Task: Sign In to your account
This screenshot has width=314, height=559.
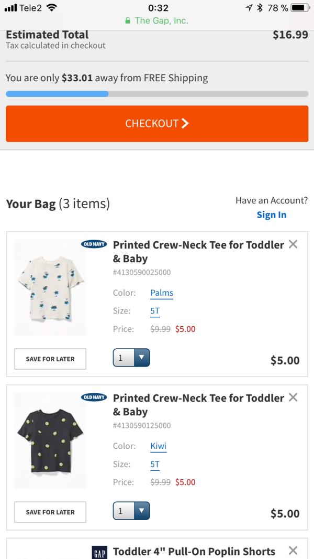Action: [x=272, y=215]
